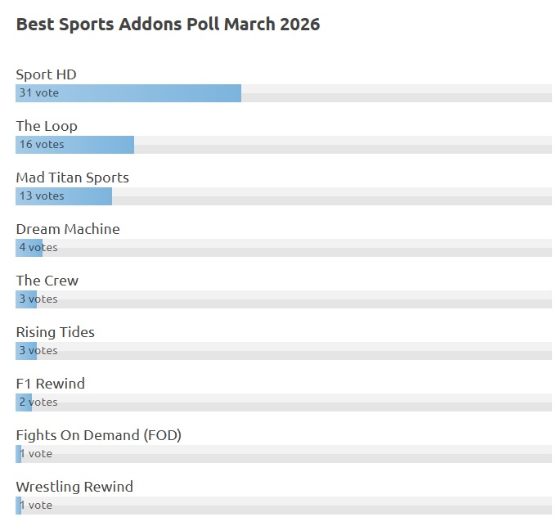Click the 4 votes result bar
Viewport: 557px width, 526px height.
click(29, 248)
